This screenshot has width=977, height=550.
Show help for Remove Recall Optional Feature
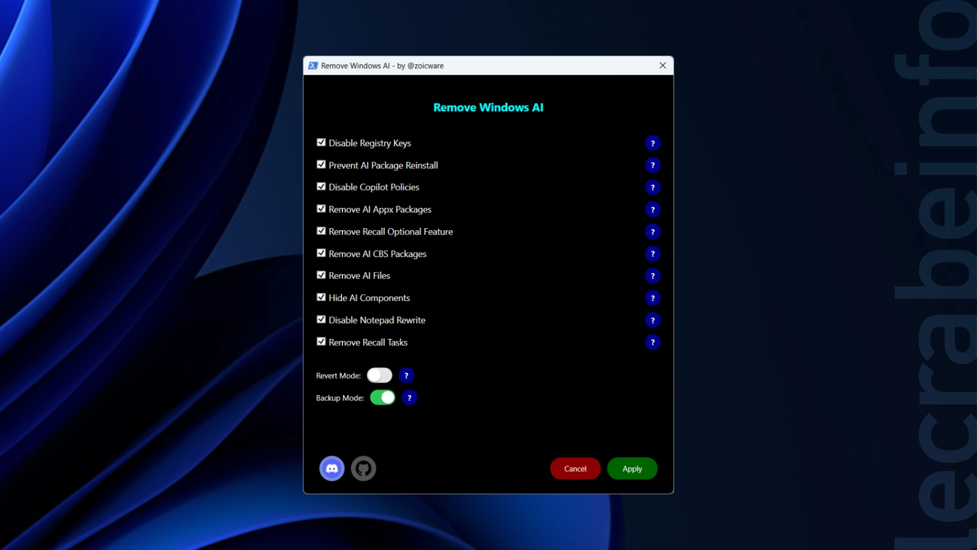coord(652,232)
